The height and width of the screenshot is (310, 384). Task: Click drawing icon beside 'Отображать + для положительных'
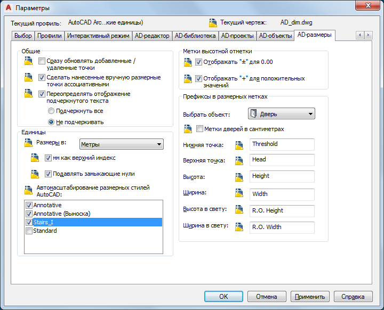(x=188, y=79)
